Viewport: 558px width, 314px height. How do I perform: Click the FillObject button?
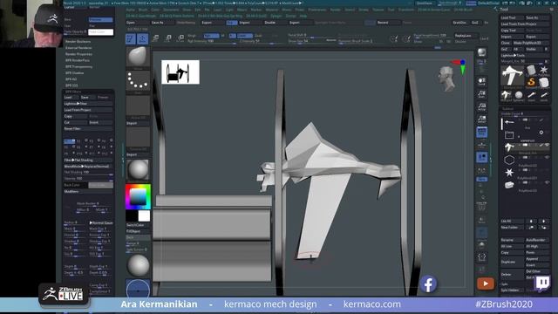[x=138, y=231]
